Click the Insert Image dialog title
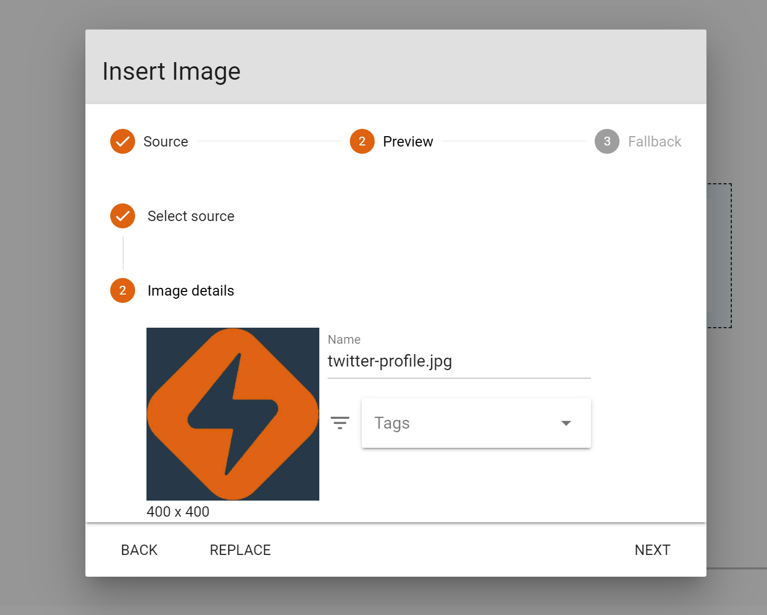Viewport: 767px width, 615px height. [171, 71]
